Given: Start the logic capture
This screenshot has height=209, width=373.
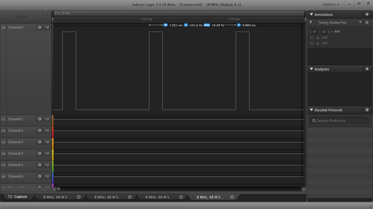Looking at the screenshot, I should [22, 17].
